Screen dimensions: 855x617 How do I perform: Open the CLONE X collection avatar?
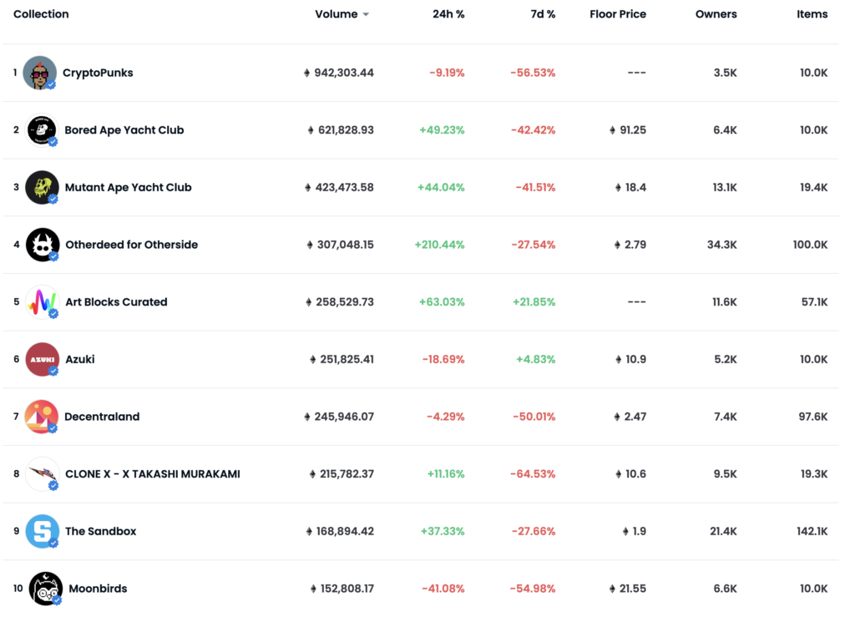[x=43, y=473]
